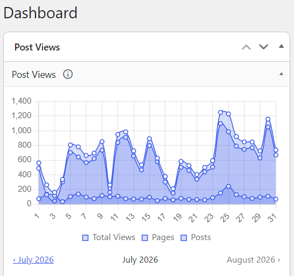Move Post Views widget down with arrow

coord(264,47)
